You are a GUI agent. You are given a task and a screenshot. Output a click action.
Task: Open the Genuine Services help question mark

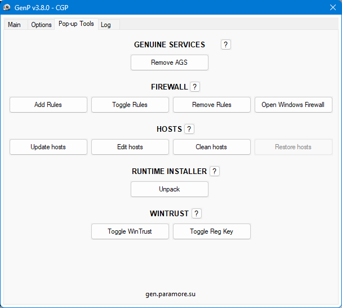click(x=225, y=44)
